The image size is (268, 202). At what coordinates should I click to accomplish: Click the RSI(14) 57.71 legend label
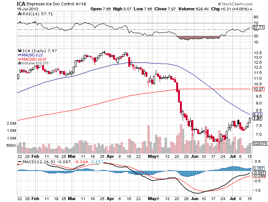38,14
